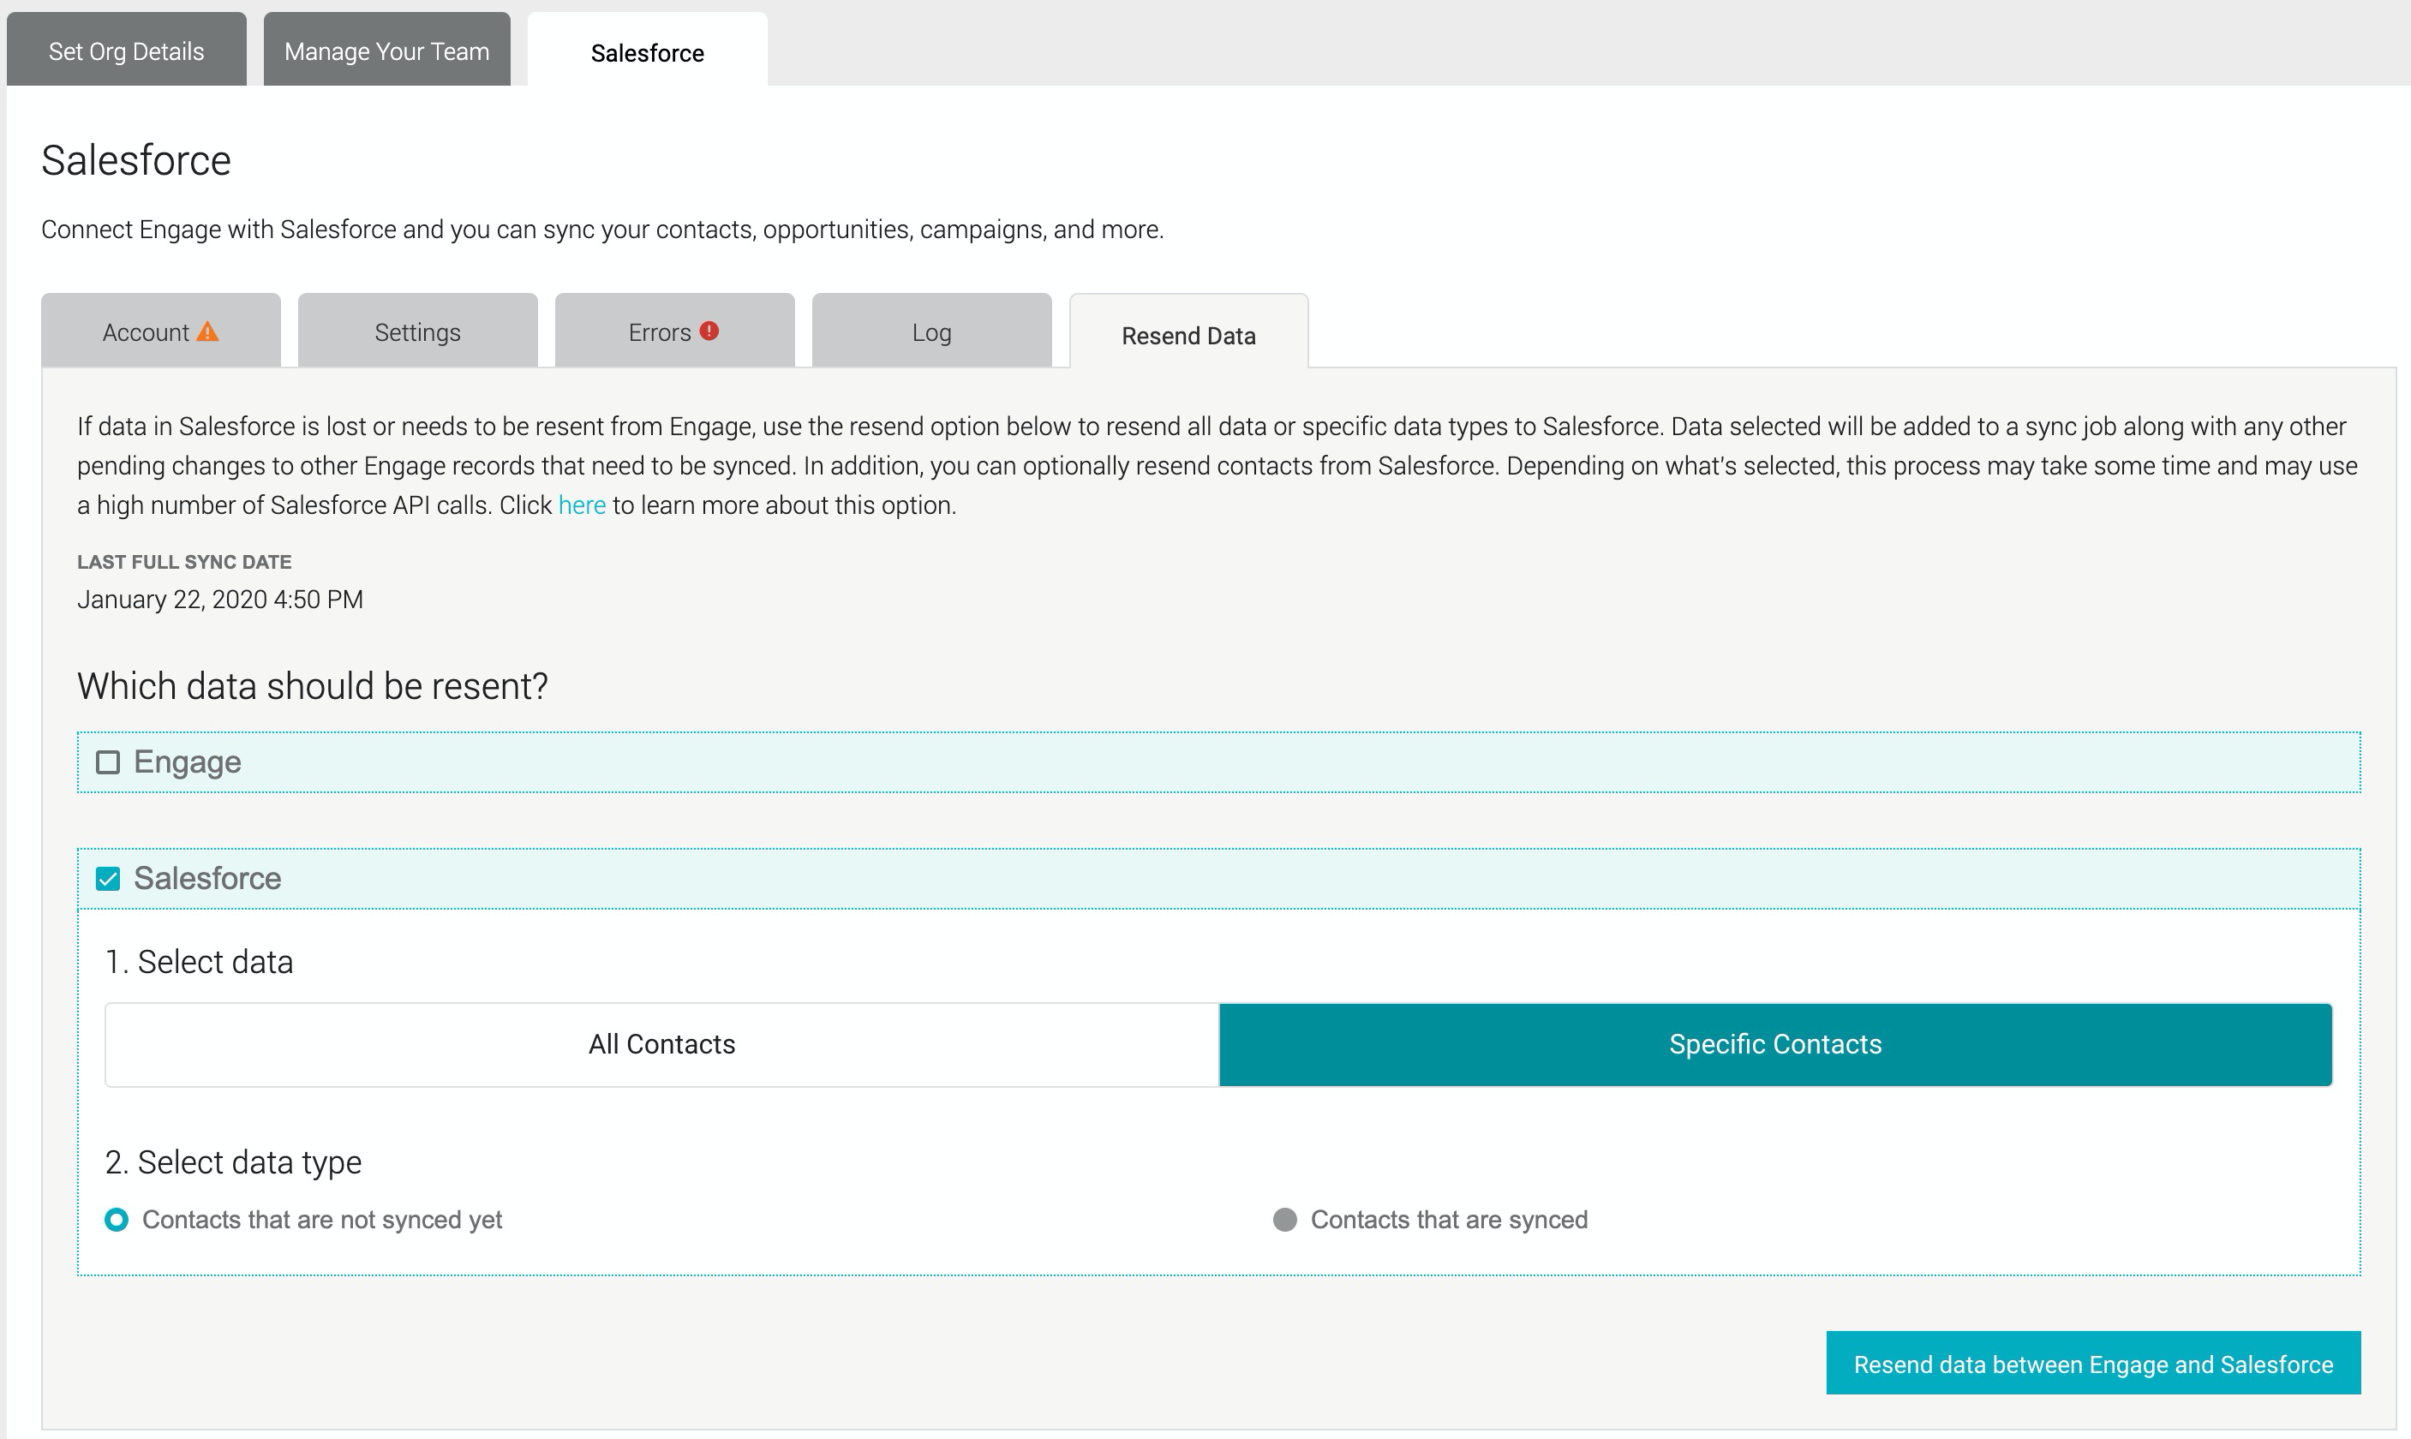View the Log sub-tab

coord(932,331)
